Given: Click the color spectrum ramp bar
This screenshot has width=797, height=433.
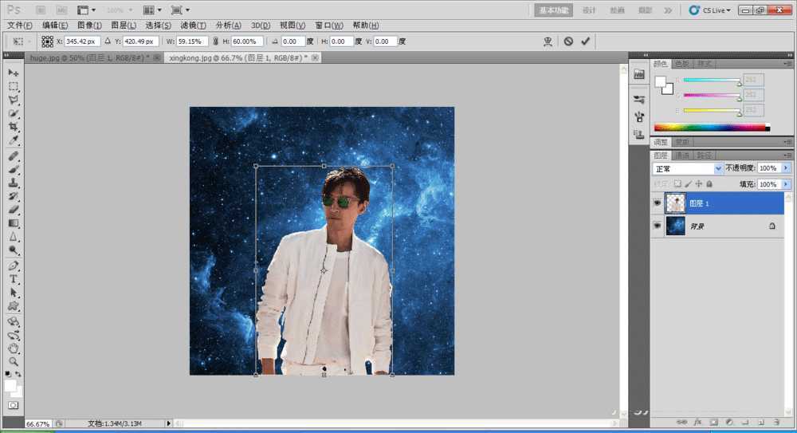Looking at the screenshot, I should 709,128.
